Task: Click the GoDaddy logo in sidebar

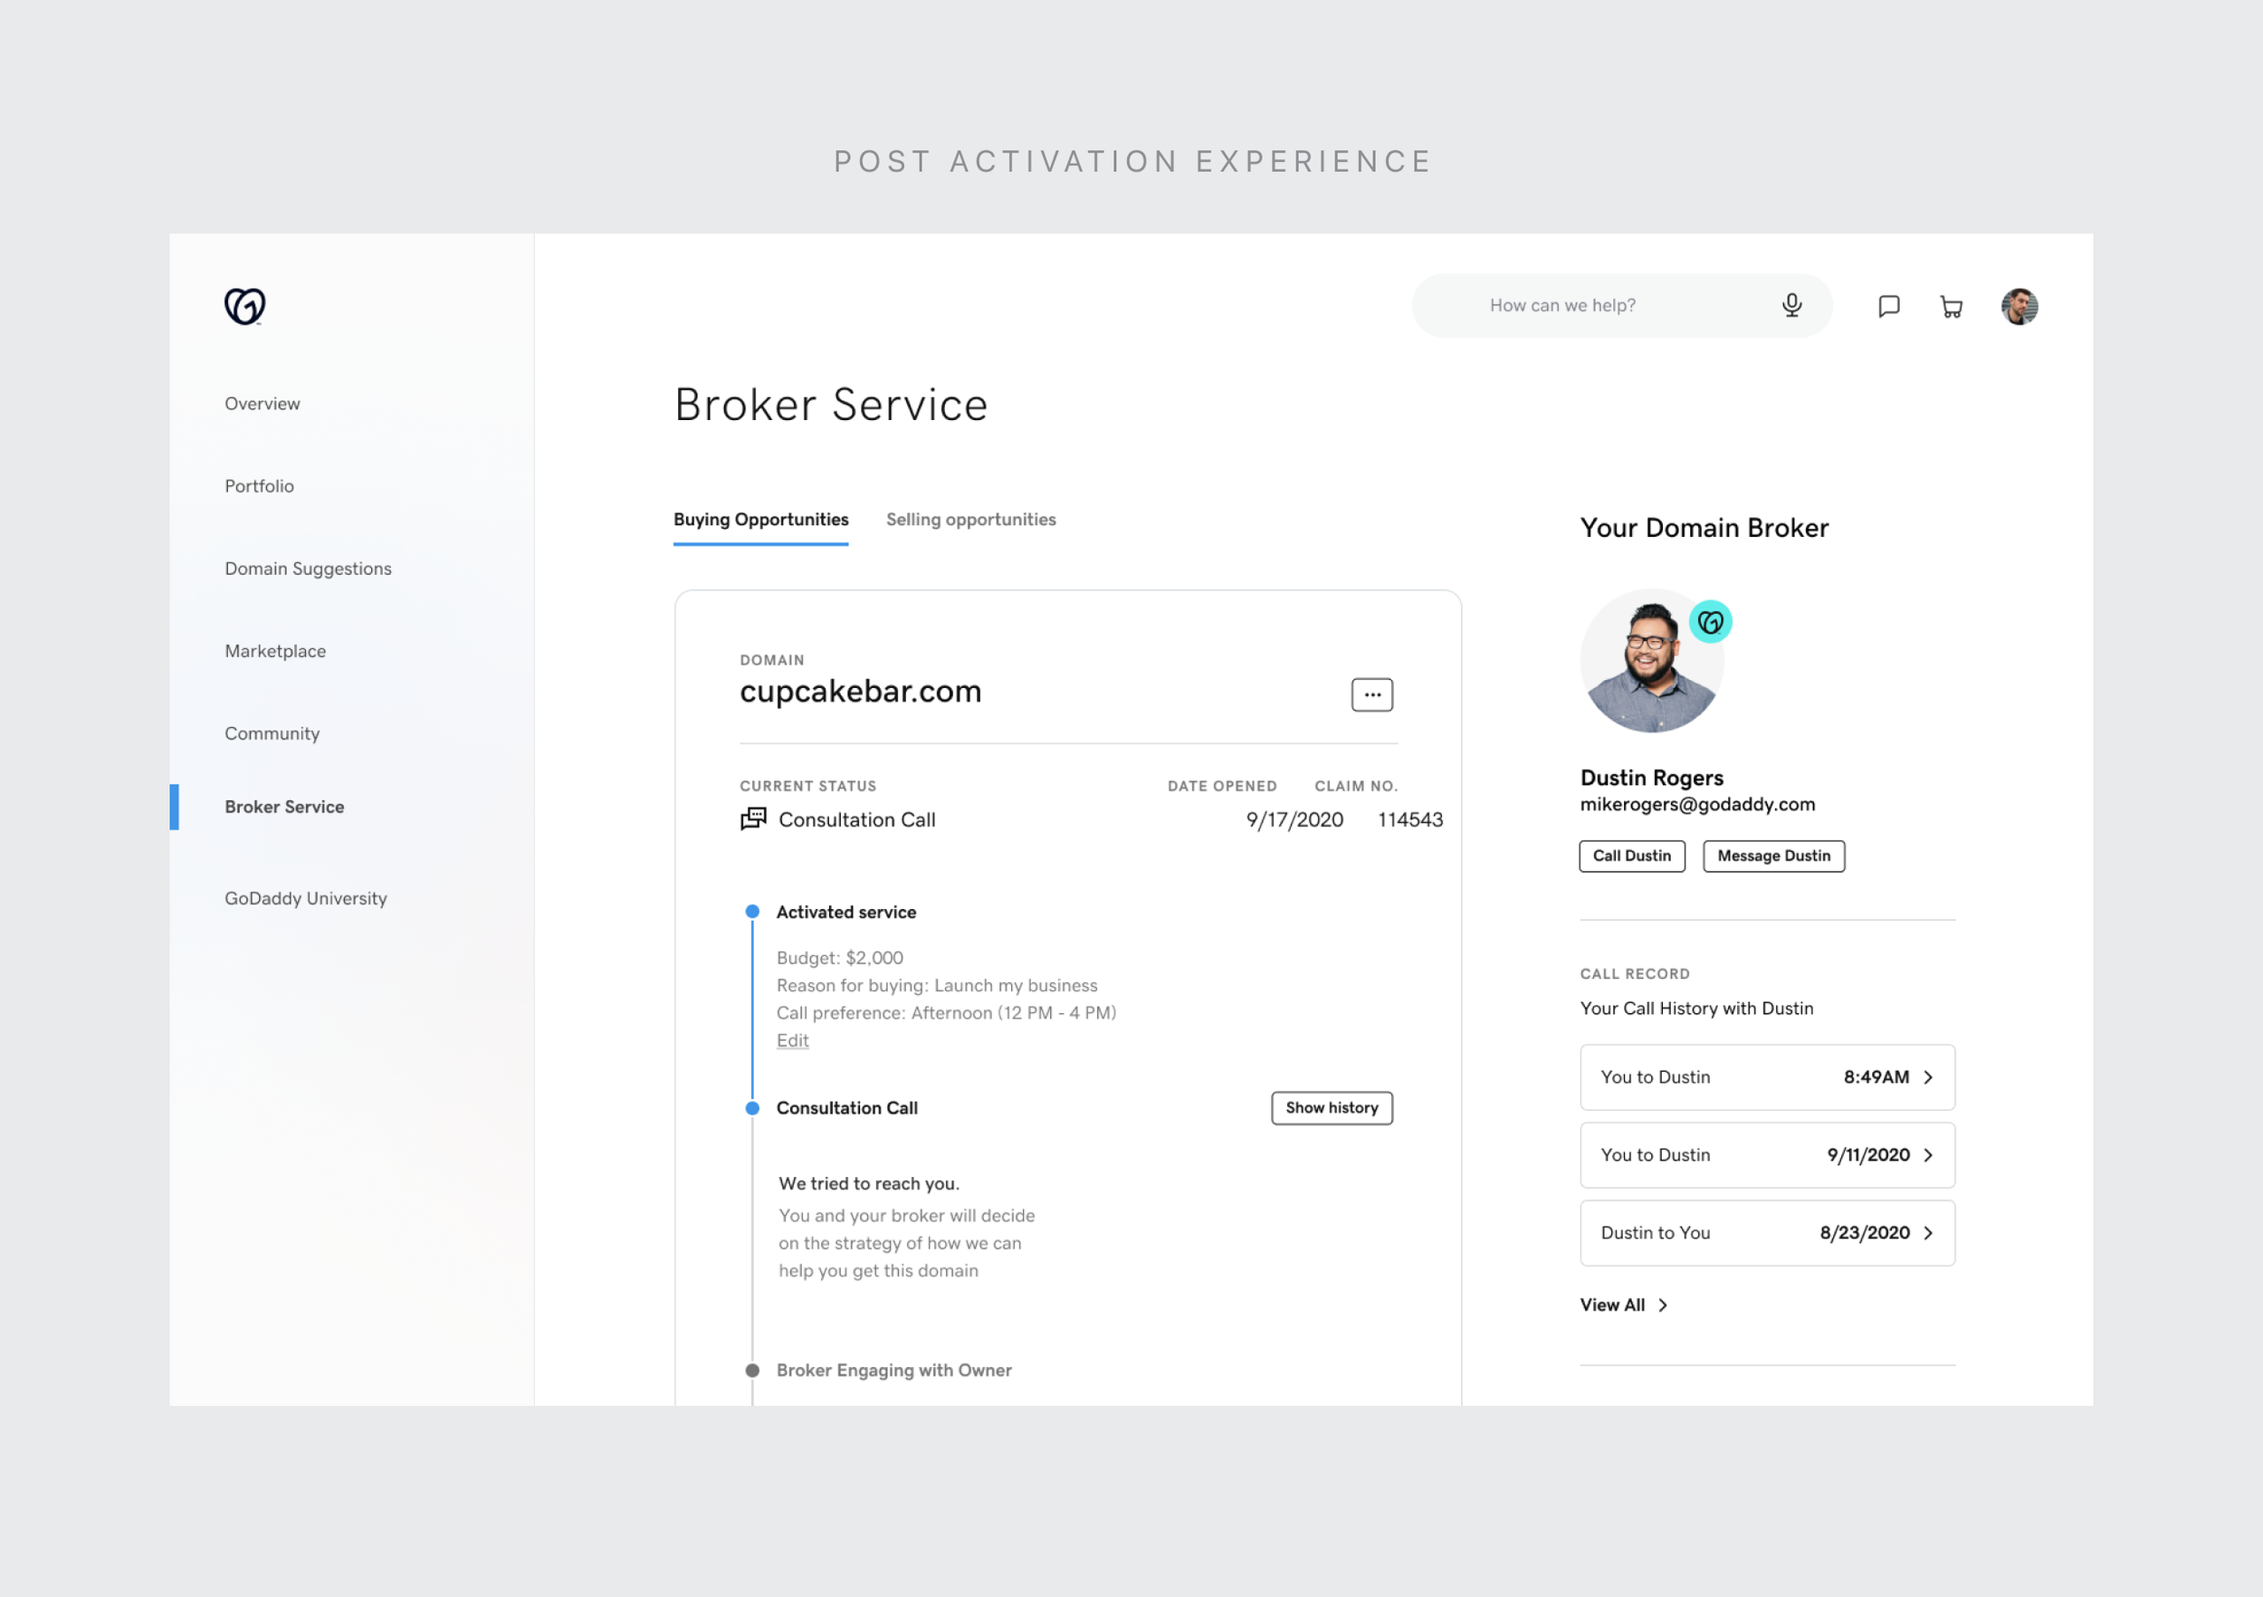Action: click(x=244, y=306)
